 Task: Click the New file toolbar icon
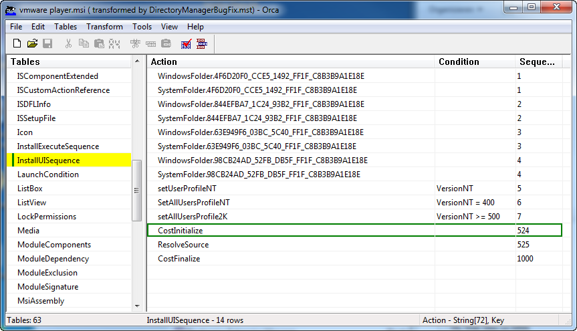coord(17,43)
